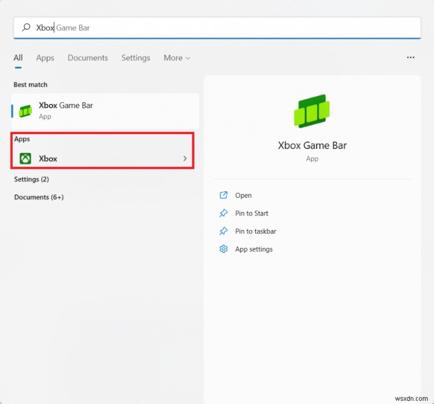Select the All tab

(x=18, y=58)
